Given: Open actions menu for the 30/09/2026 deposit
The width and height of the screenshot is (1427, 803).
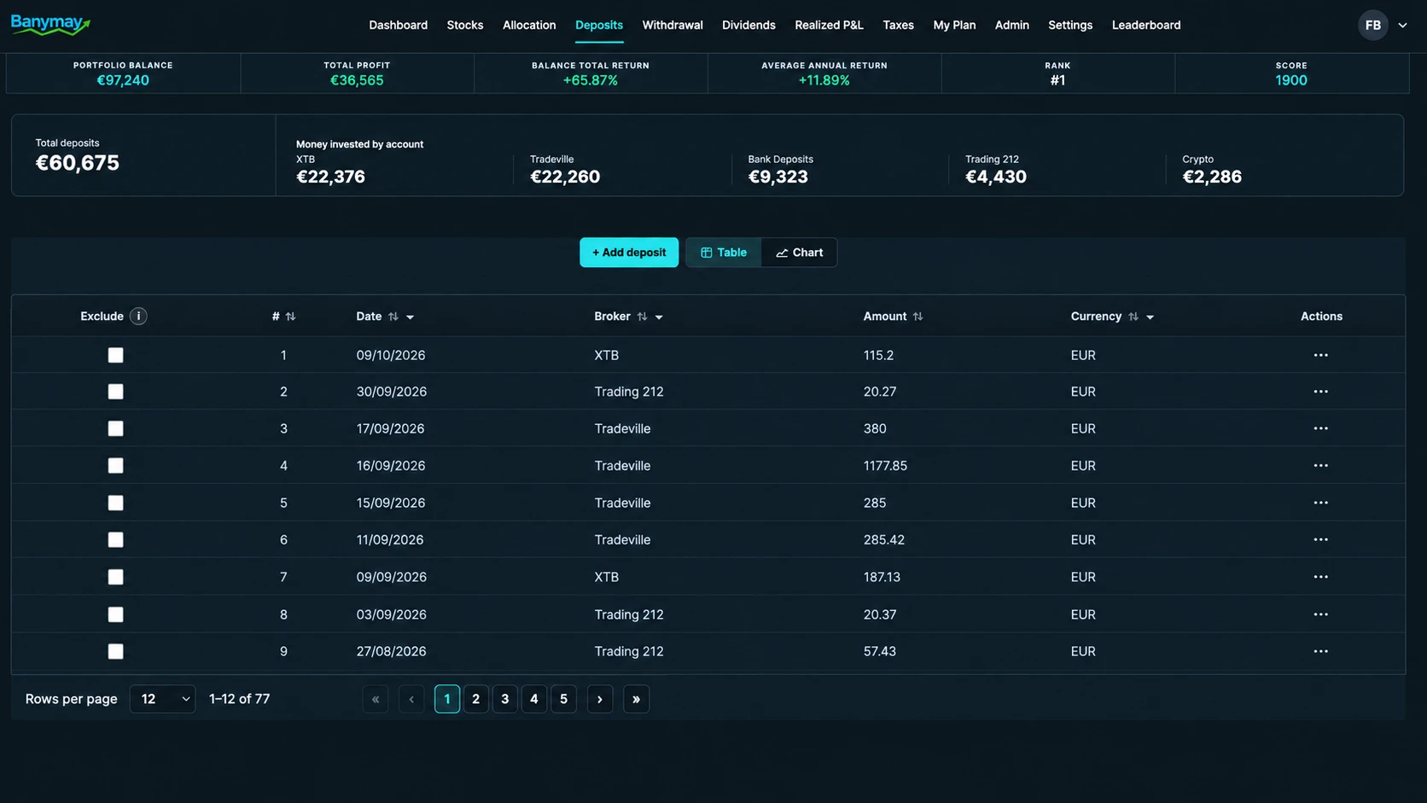Looking at the screenshot, I should pyautogui.click(x=1320, y=392).
